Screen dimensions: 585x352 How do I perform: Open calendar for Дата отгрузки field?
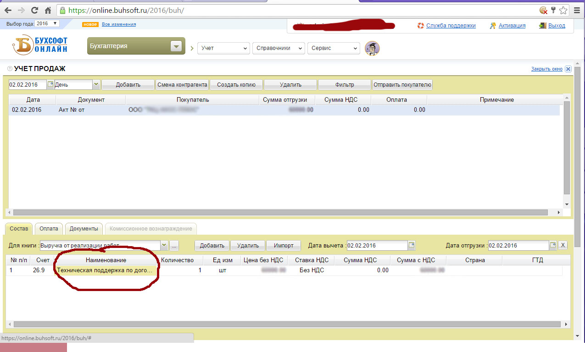553,245
